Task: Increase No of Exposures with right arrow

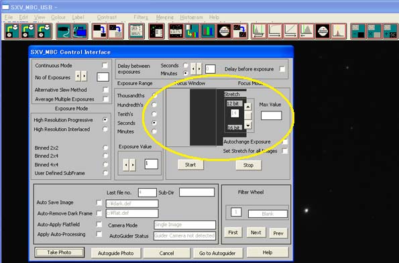Action: pyautogui.click(x=84, y=76)
